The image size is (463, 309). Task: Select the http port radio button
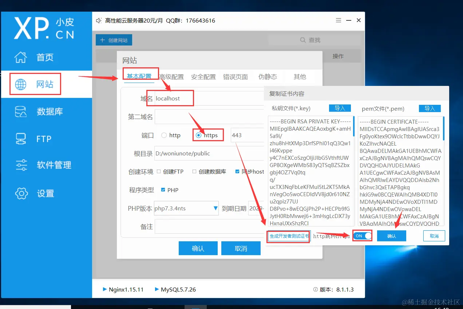coord(164,135)
